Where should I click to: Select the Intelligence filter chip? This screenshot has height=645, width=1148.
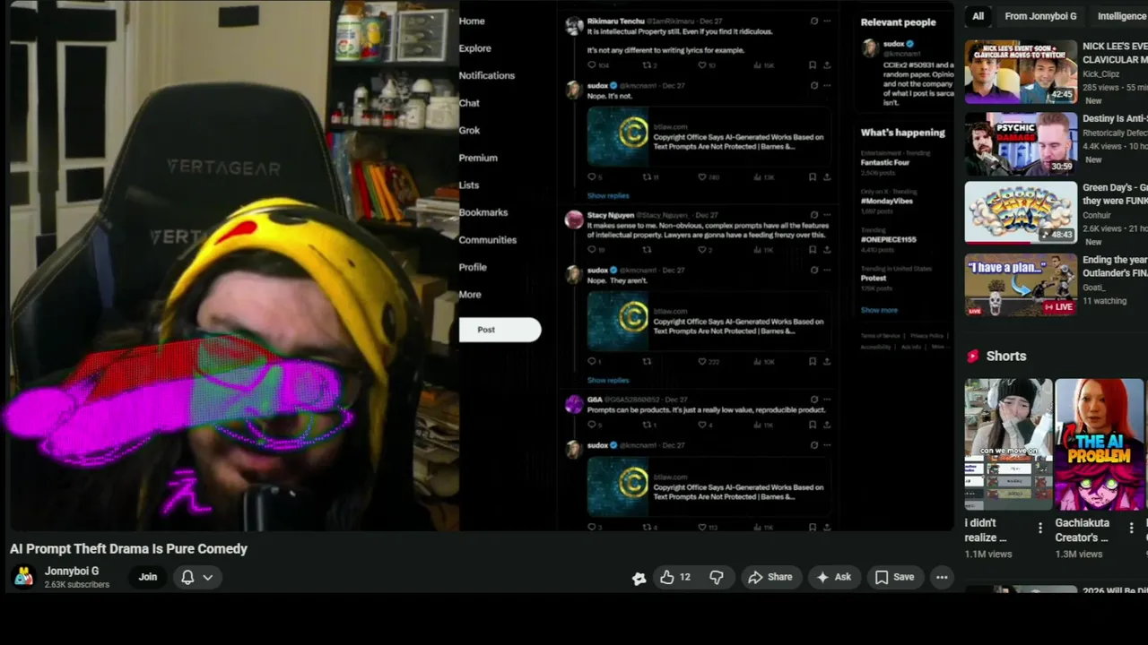click(x=1119, y=16)
